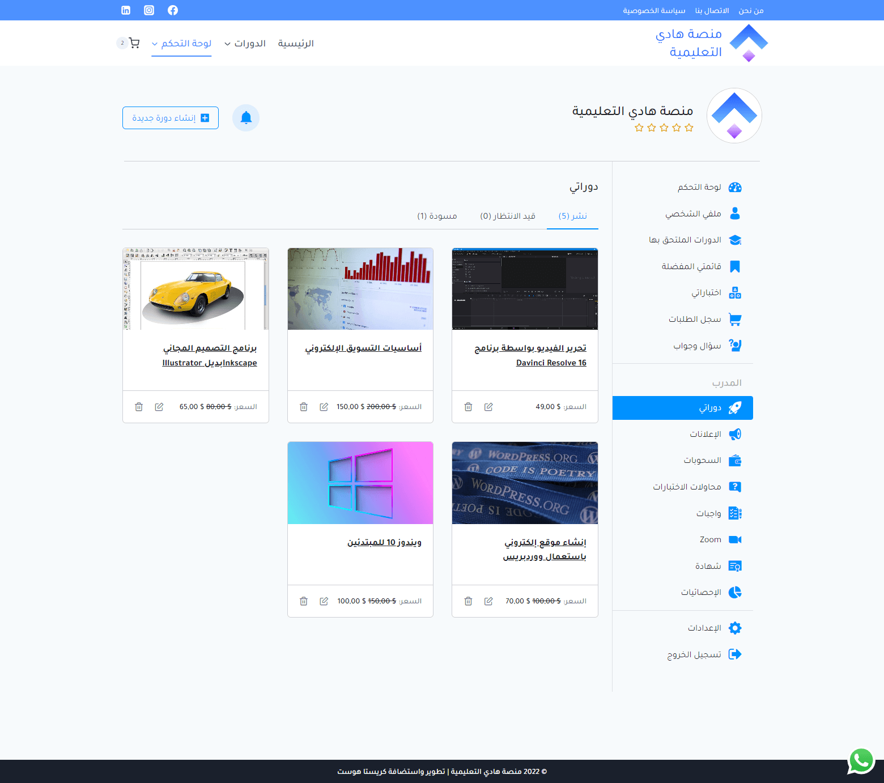Open the Instagram icon in top bar
Image resolution: width=884 pixels, height=783 pixels.
coord(149,10)
